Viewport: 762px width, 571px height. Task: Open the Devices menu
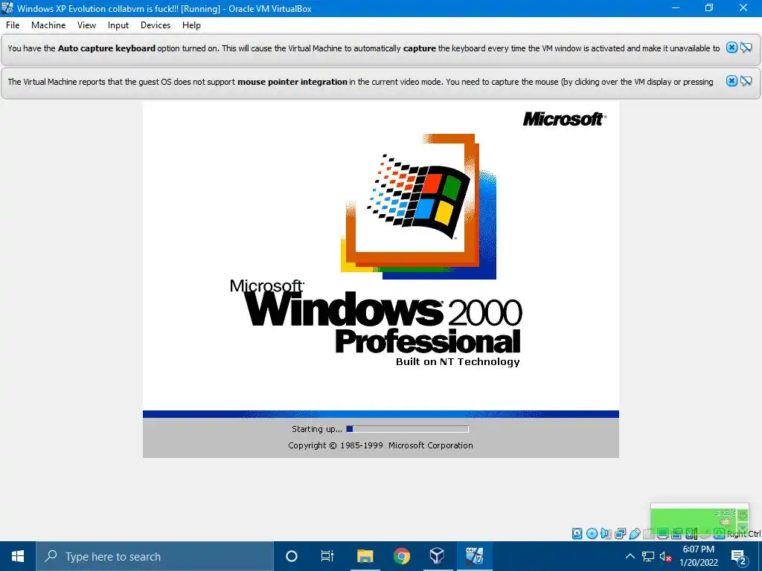point(156,25)
